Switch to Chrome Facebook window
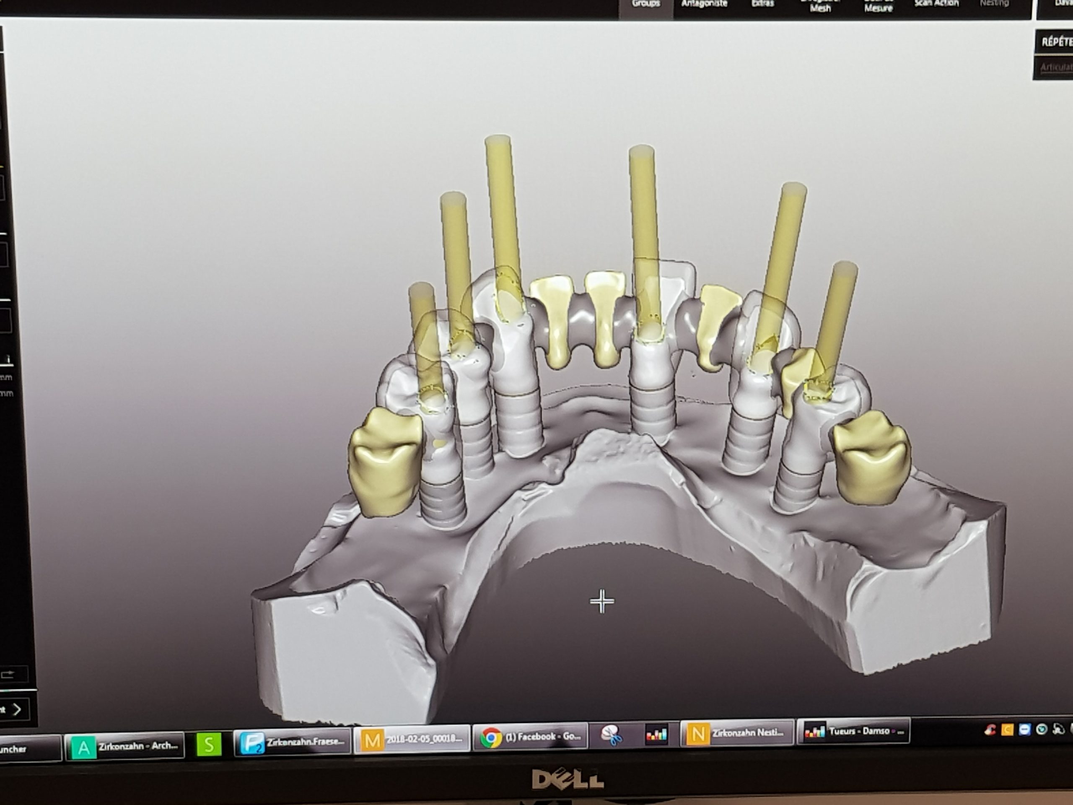 coord(530,737)
